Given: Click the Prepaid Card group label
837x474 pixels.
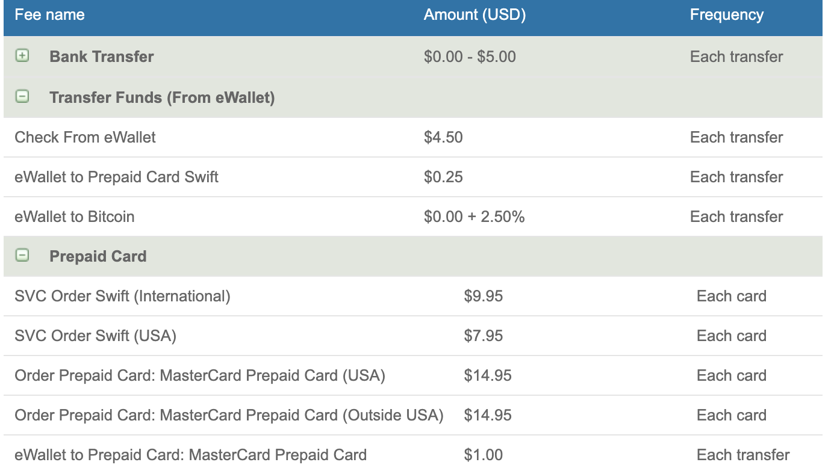Looking at the screenshot, I should click(x=98, y=256).
